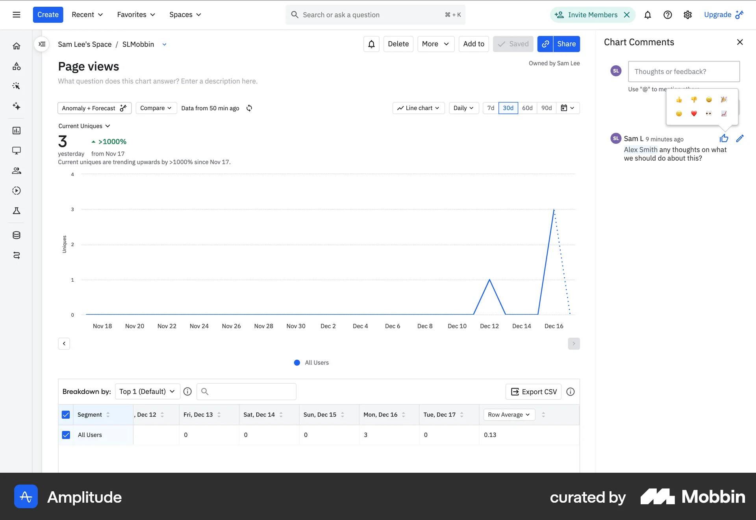Select the Session Replay play icon
This screenshot has height=520, width=756.
coord(17,191)
